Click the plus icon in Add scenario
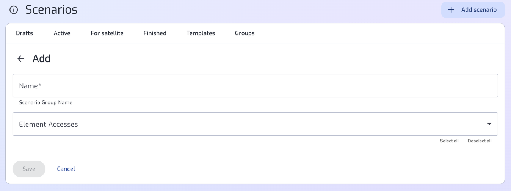 click(451, 10)
